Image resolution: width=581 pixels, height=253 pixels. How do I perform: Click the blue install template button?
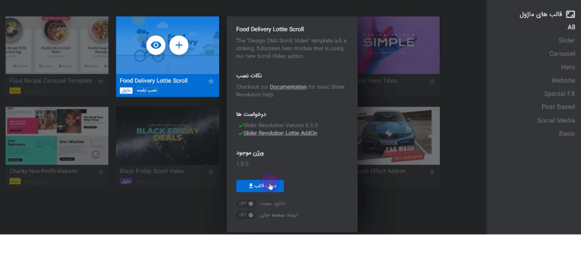(260, 186)
